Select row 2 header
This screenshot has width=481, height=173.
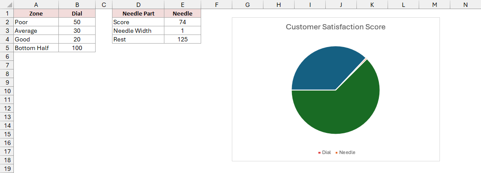pyautogui.click(x=7, y=22)
